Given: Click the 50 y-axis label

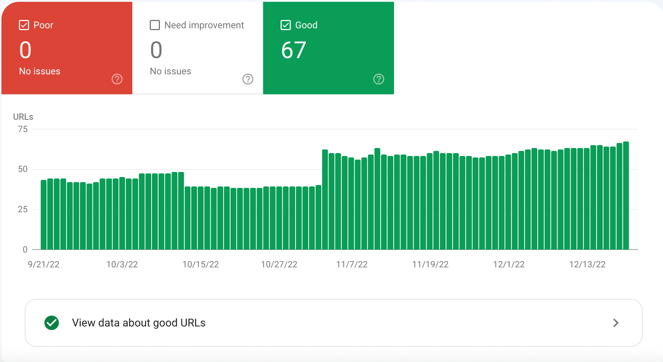Looking at the screenshot, I should click(x=23, y=169).
